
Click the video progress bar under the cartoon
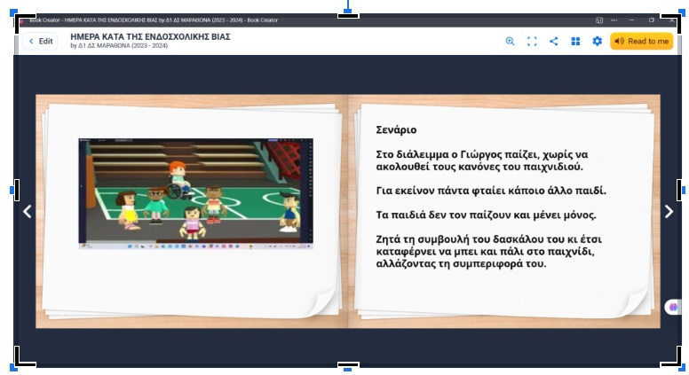(x=195, y=240)
